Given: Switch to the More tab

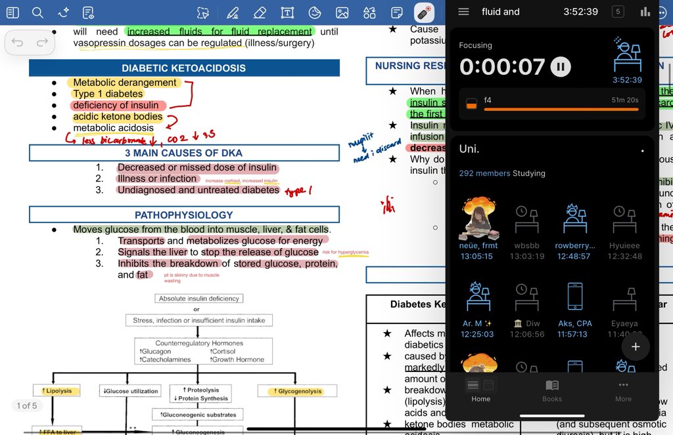Looking at the screenshot, I should (x=623, y=391).
